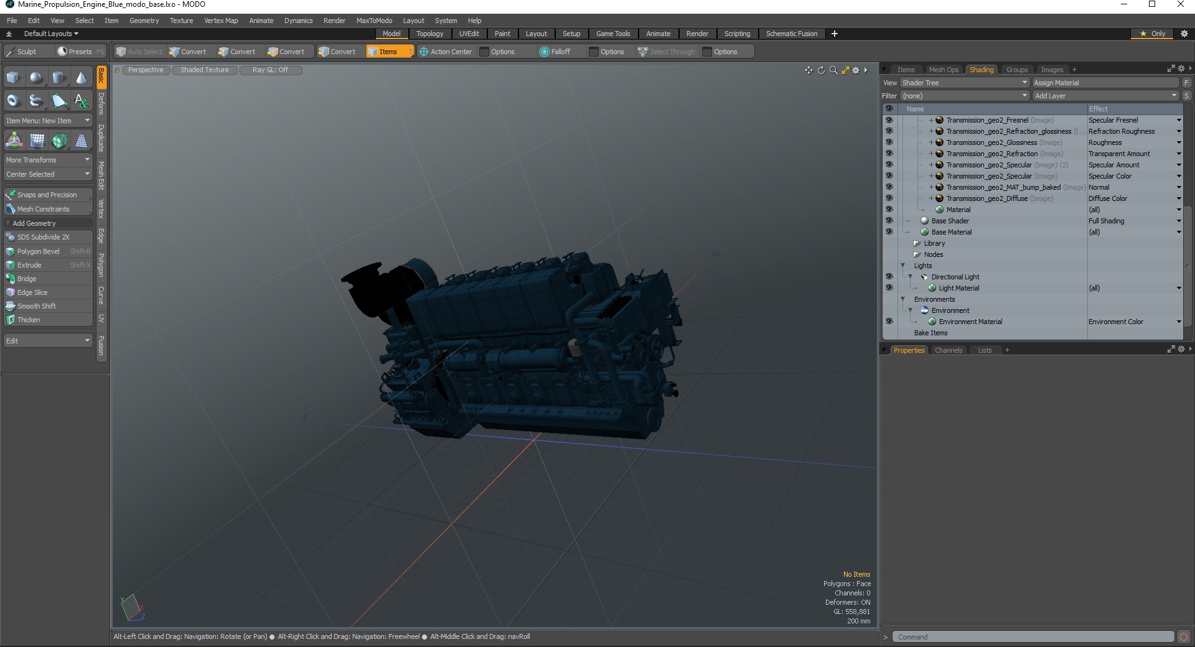Viewport: 1195px width, 647px height.
Task: Click the taper transform icon
Action: coord(81,141)
